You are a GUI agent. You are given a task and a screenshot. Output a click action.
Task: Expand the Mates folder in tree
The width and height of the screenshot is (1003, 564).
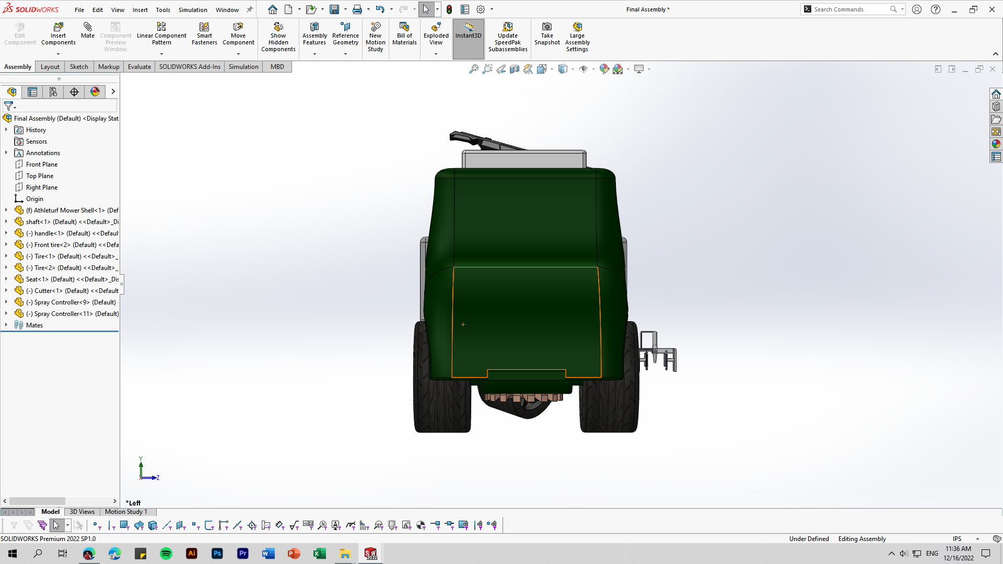click(6, 325)
